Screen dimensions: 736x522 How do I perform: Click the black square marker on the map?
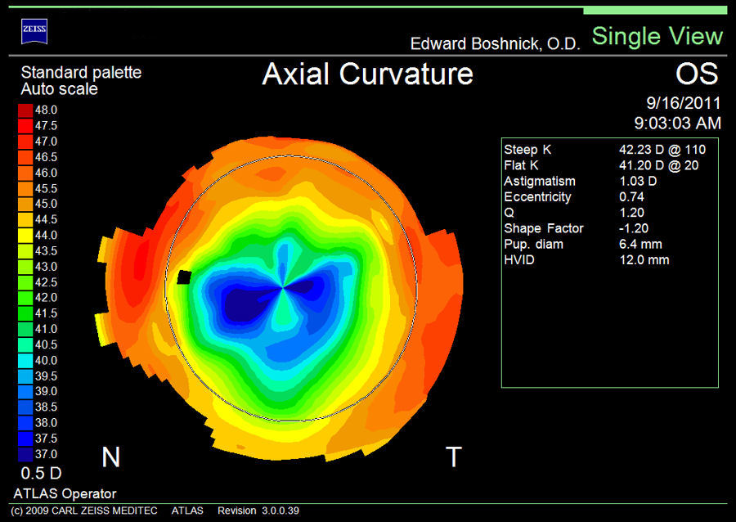coord(185,277)
